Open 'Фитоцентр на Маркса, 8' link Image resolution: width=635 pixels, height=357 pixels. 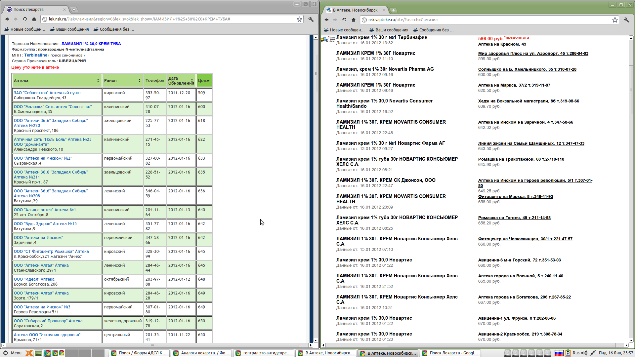516,197
